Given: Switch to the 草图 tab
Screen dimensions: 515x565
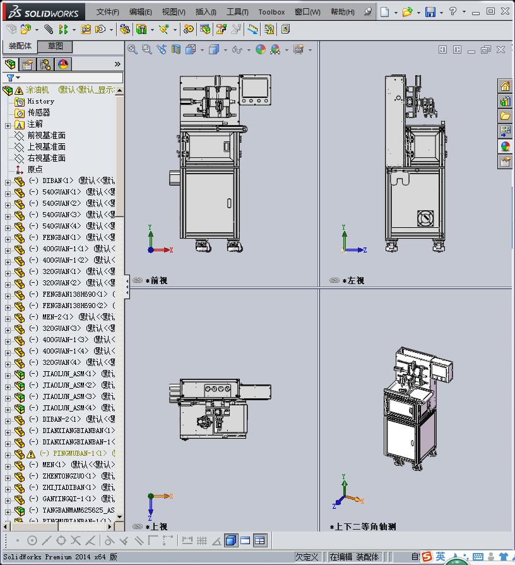Looking at the screenshot, I should pyautogui.click(x=56, y=46).
